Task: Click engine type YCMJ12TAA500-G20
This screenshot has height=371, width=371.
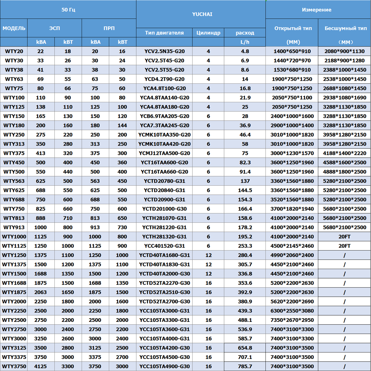Action: (x=164, y=153)
